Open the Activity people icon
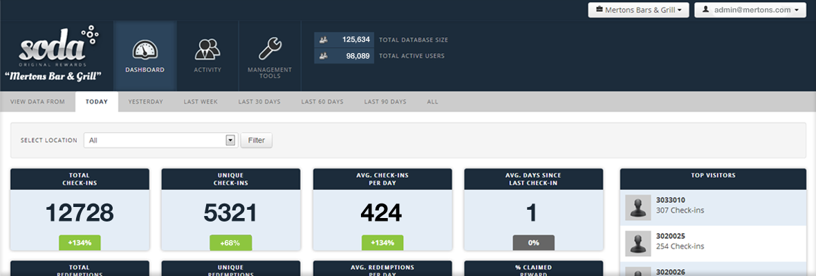Viewport: 816px width, 276px height. click(x=207, y=50)
